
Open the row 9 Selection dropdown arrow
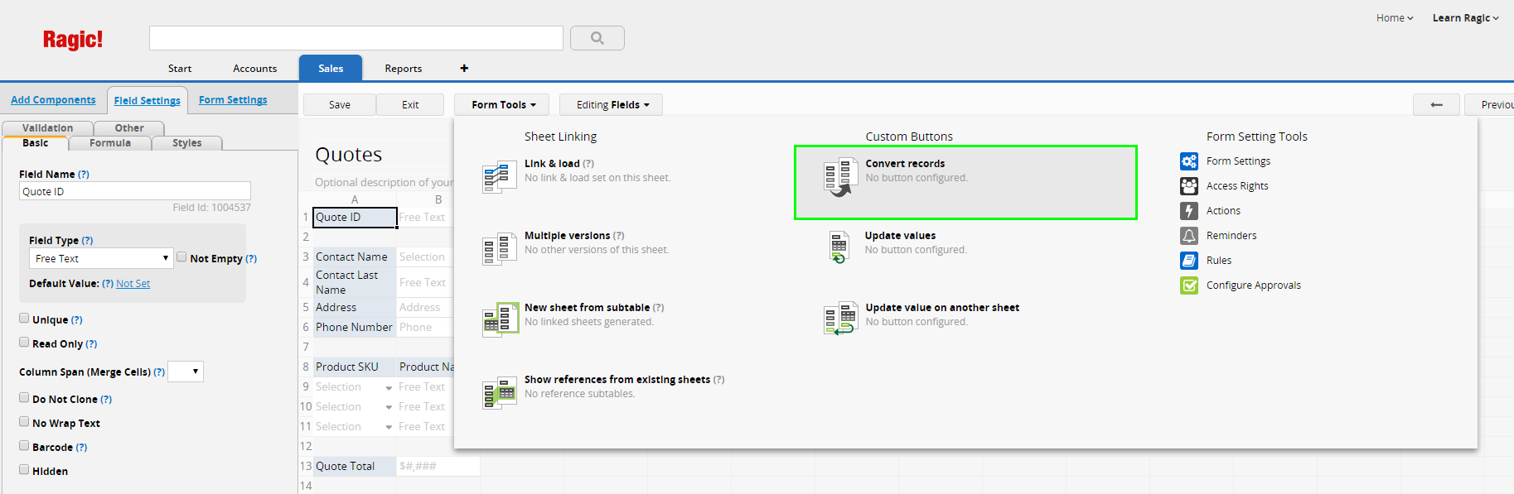(389, 387)
